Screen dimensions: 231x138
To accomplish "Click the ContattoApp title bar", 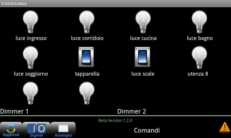I will [115, 3].
